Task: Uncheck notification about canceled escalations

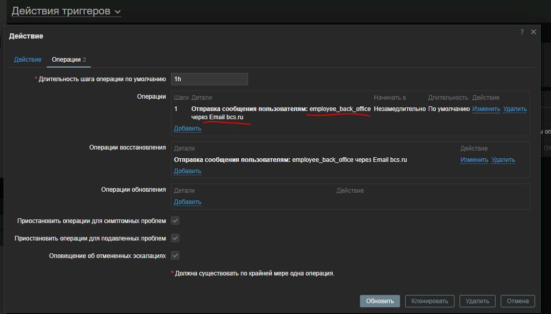Action: pyautogui.click(x=175, y=256)
